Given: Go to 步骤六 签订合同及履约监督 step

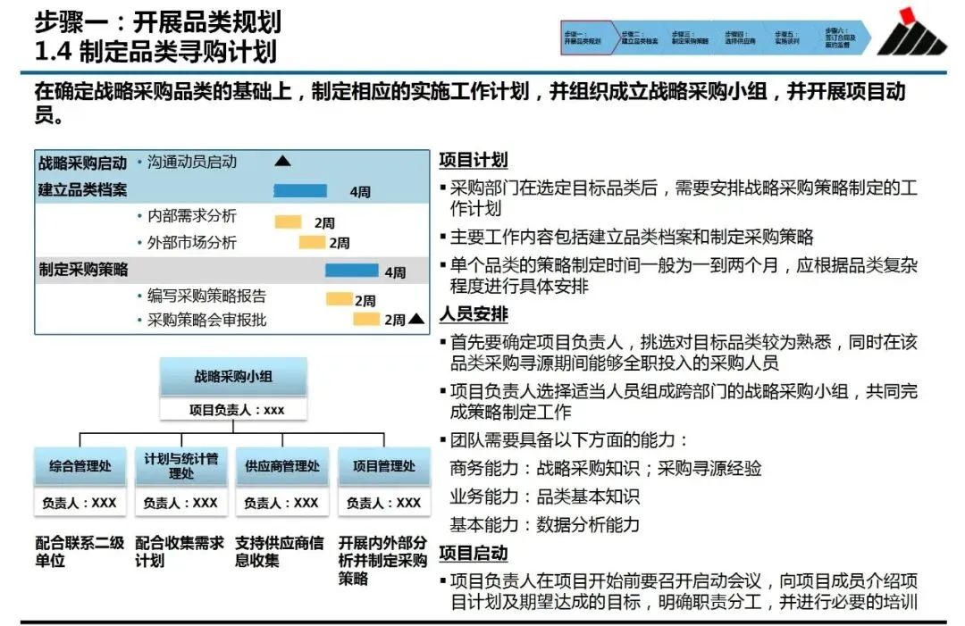Looking at the screenshot, I should click(x=841, y=38).
